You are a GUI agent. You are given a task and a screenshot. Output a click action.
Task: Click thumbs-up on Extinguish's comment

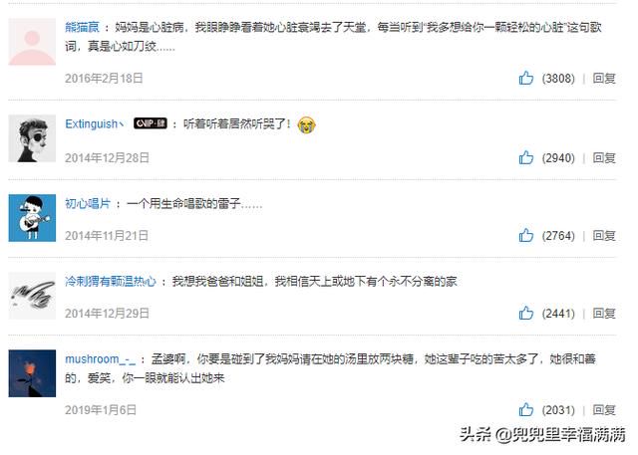525,157
